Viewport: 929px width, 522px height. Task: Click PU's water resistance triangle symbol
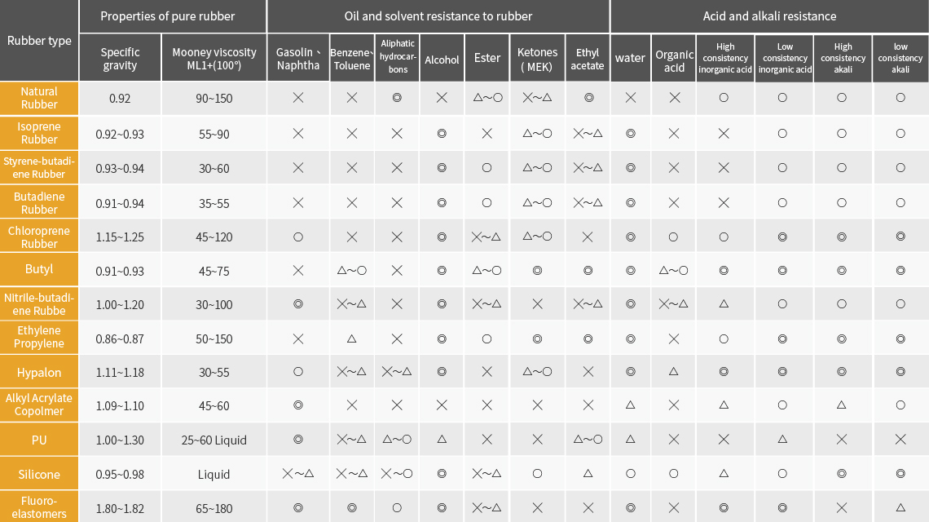(630, 440)
